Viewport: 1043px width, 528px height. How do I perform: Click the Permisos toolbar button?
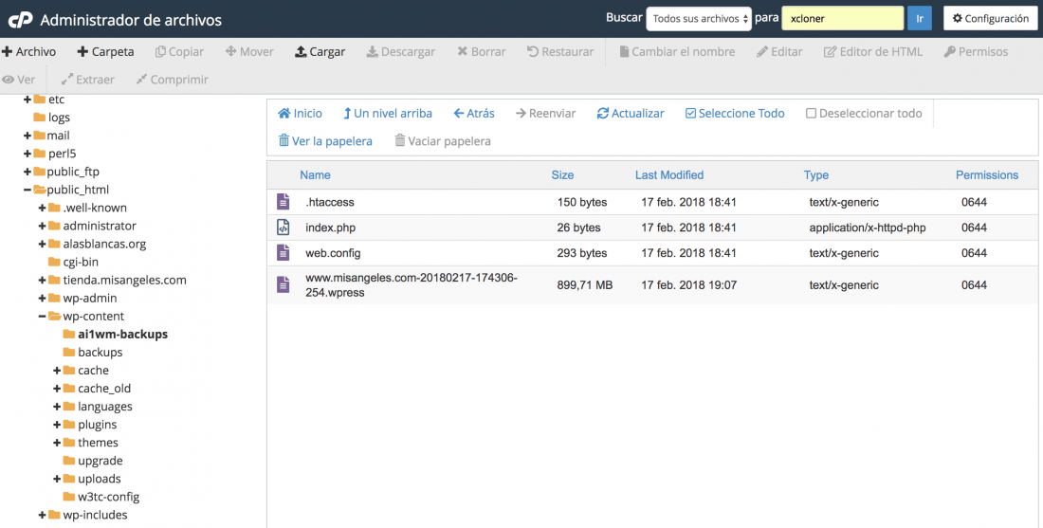tap(976, 52)
